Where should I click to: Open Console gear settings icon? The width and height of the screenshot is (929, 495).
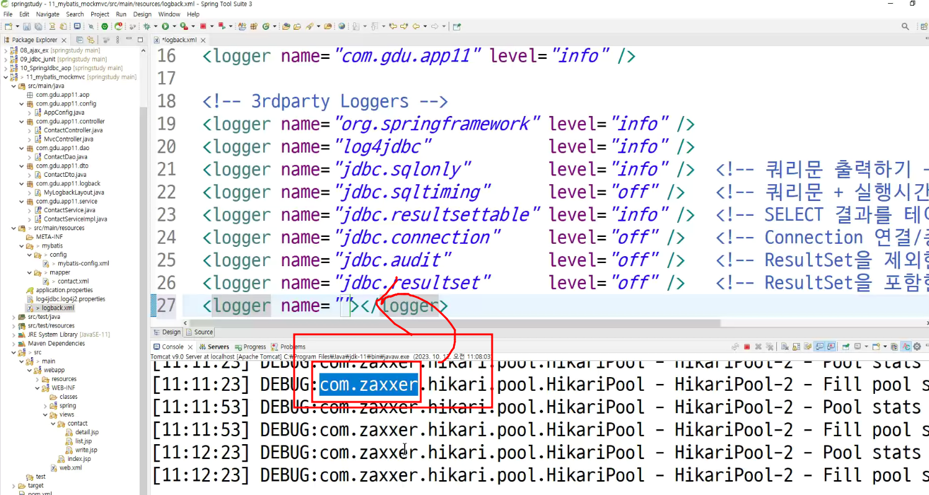click(x=917, y=347)
